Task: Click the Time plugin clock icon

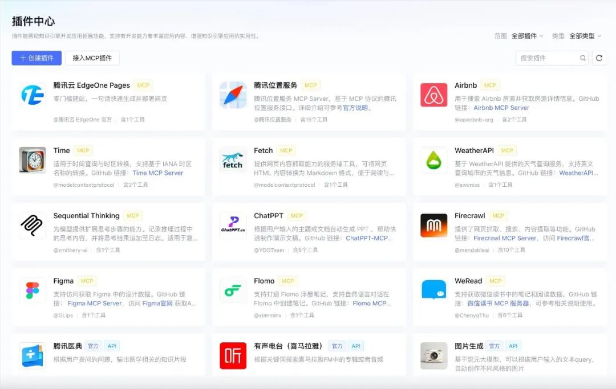Action: (33, 160)
